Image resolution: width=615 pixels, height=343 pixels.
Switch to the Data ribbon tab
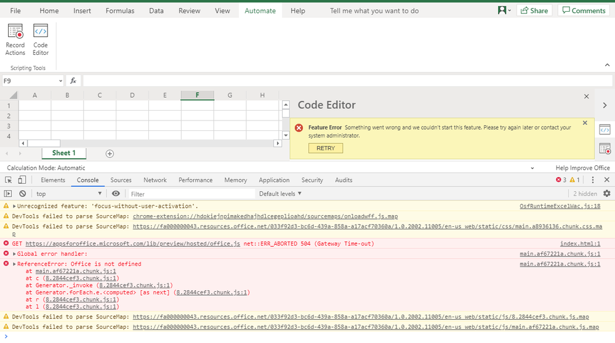(156, 11)
